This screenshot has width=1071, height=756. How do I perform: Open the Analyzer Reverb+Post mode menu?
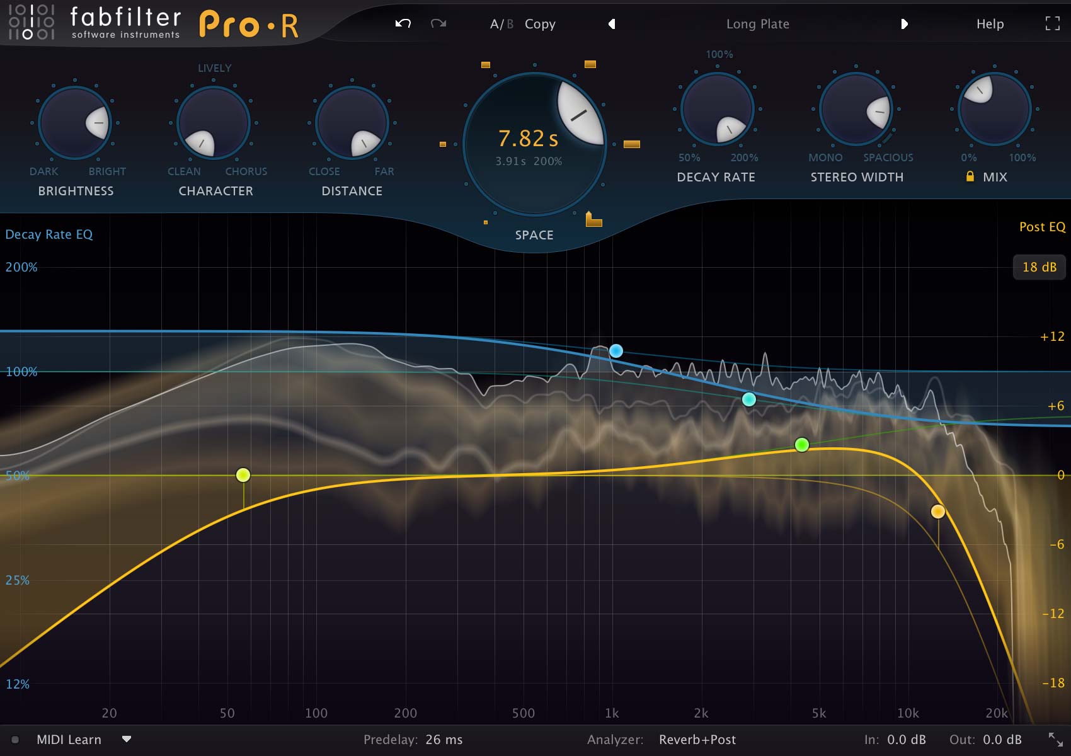pos(697,740)
